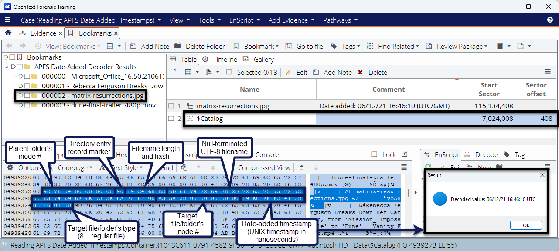The height and width of the screenshot is (251, 559).
Task: Click the Add Note icon in bookmarks toolbar
Action: point(133,46)
